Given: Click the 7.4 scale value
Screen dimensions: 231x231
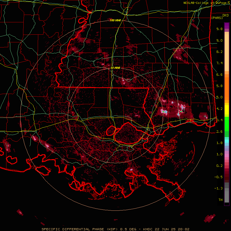Looking at the screenshot, I should (219, 63).
